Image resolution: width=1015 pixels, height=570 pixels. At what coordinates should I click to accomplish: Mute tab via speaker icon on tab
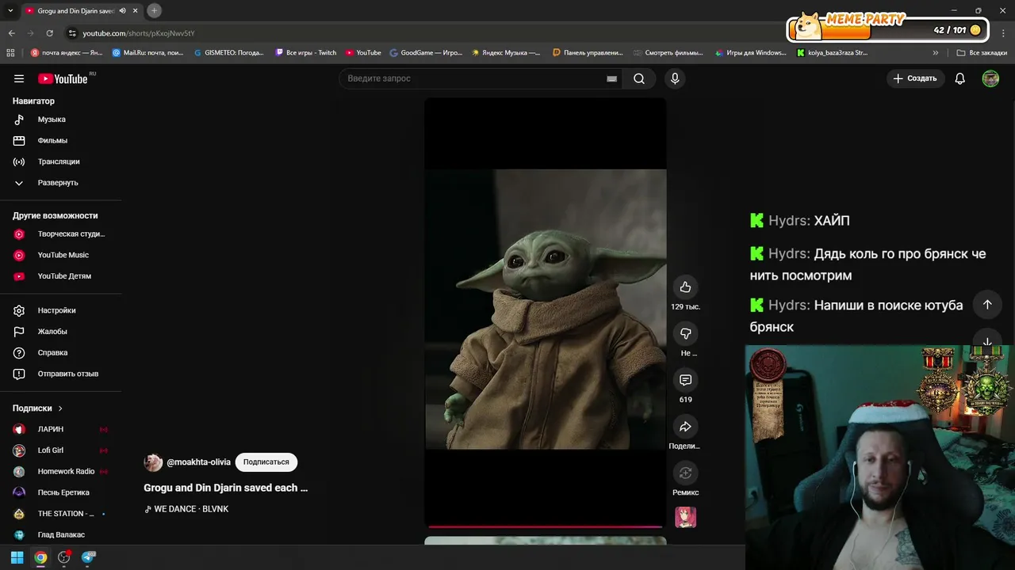[123, 11]
